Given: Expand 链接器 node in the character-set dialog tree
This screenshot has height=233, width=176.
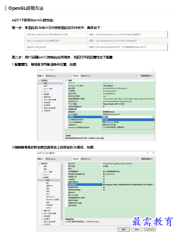Looking at the screenshot, I should (42, 94).
